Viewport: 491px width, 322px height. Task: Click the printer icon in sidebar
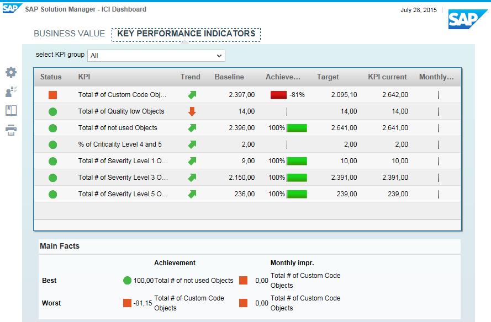tap(11, 130)
